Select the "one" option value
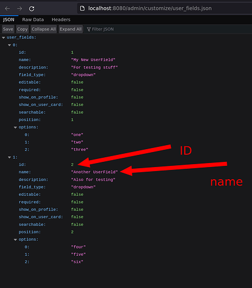This screenshot has height=288, width=252. click(x=77, y=135)
